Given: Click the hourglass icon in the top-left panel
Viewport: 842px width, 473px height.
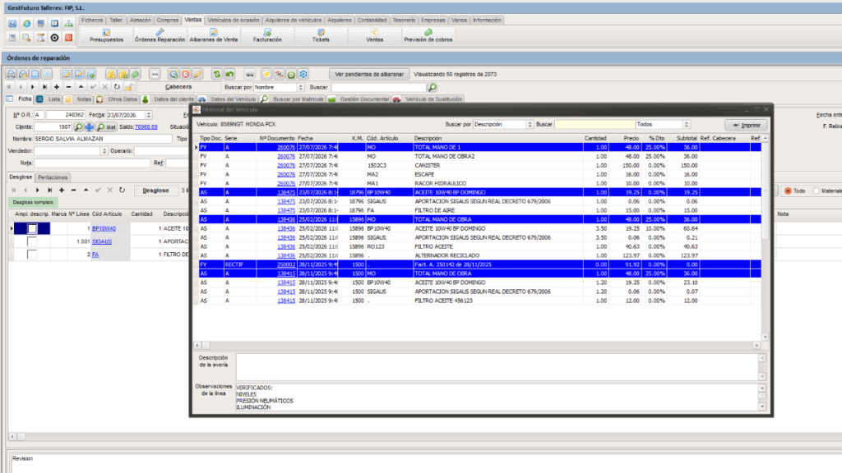Looking at the screenshot, I should [x=40, y=38].
